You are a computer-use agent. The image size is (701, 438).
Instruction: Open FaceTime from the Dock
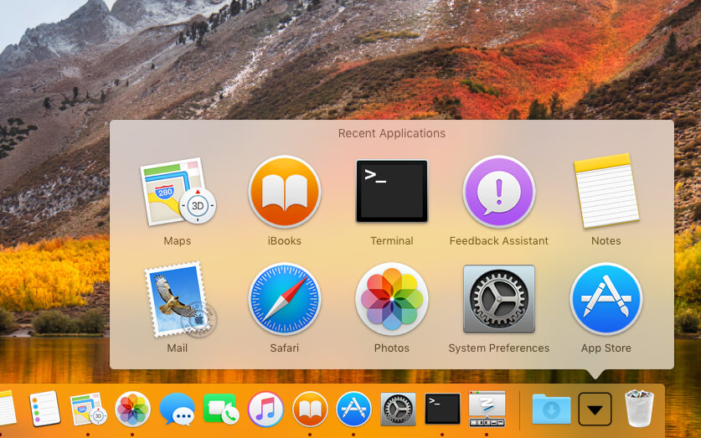click(x=221, y=410)
